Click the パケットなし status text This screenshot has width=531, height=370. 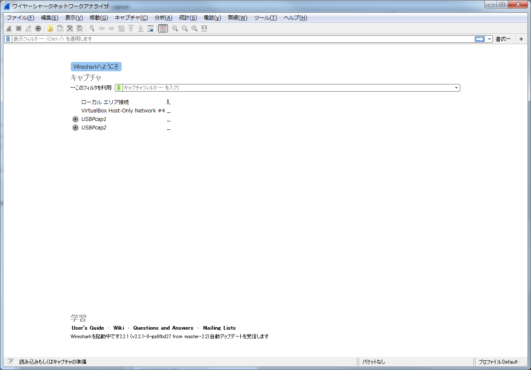(374, 362)
